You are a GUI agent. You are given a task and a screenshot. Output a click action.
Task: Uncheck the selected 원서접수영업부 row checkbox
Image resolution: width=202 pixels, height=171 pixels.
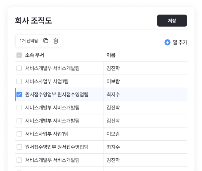tap(19, 94)
